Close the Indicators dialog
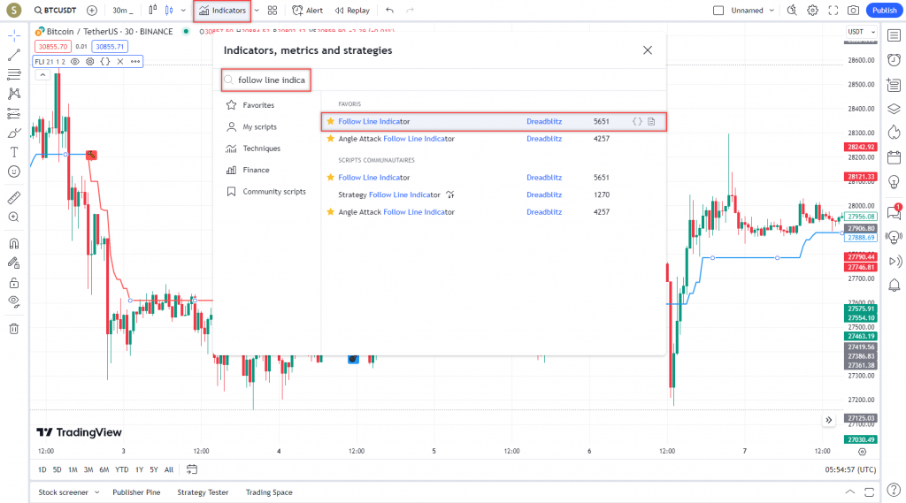The height and width of the screenshot is (503, 906). click(x=647, y=50)
